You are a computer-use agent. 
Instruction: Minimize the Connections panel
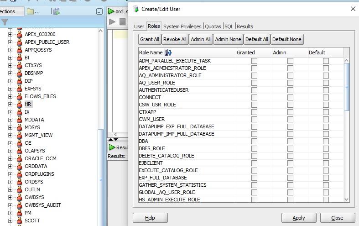99,11
